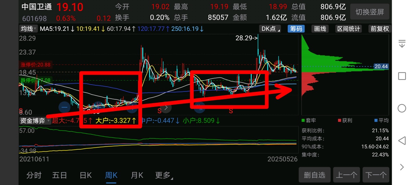Tap the Android recent apps square icon
The width and height of the screenshot is (412, 185).
(x=402, y=76)
